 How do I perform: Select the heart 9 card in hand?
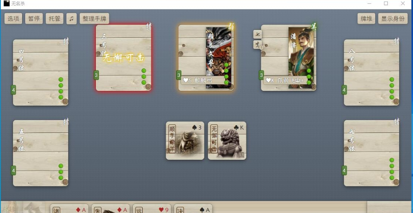click(151, 209)
